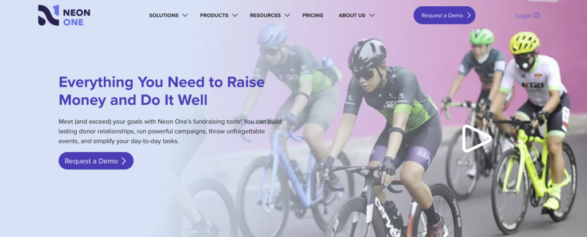587x237 pixels.
Task: Expand the Resources chevron
Action: click(x=287, y=15)
